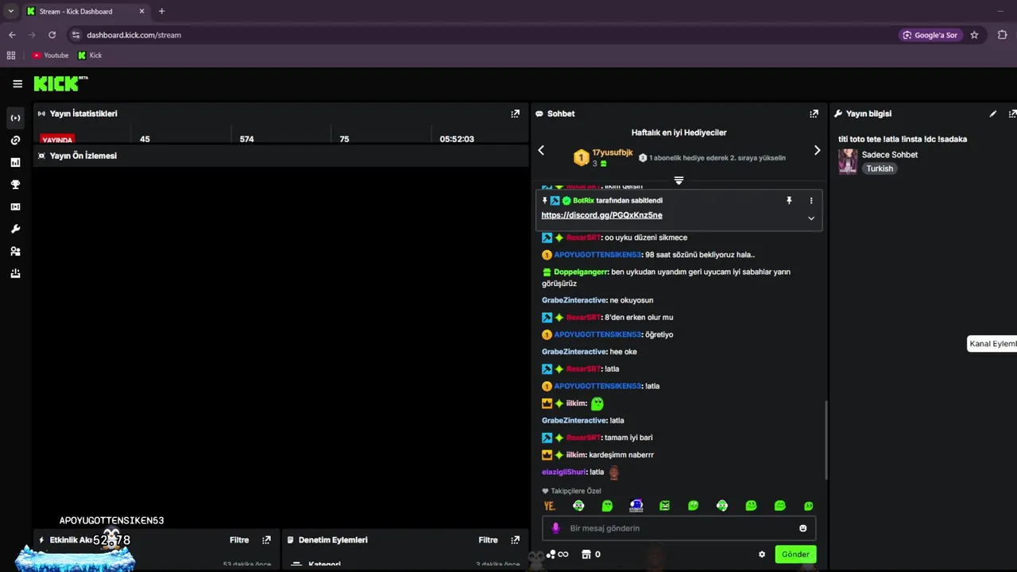Click the purple microphone icon in chat input
Image resolution: width=1017 pixels, height=572 pixels.
point(555,528)
